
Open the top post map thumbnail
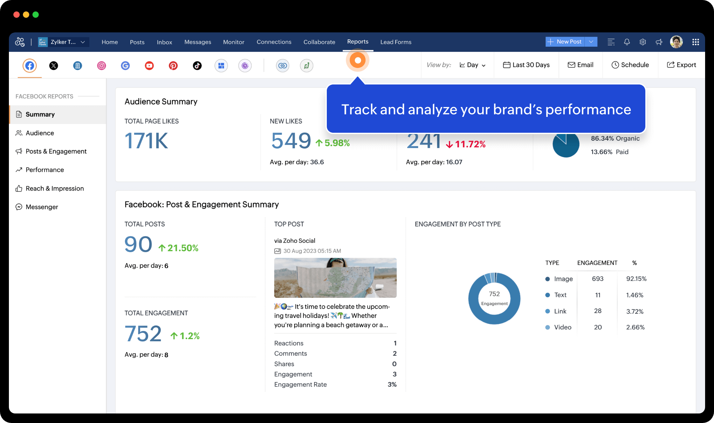[x=335, y=278]
